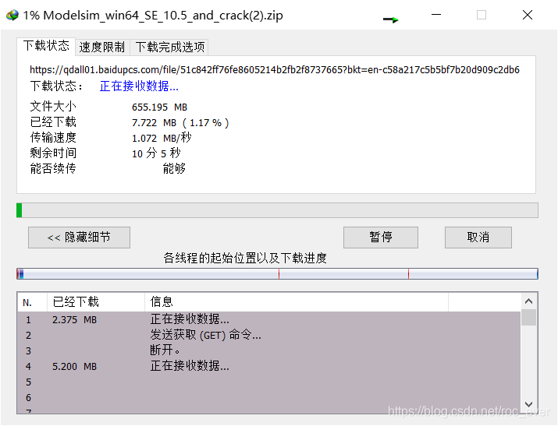This screenshot has width=558, height=426.
Task: Click the 信息 column header
Action: pyautogui.click(x=296, y=302)
